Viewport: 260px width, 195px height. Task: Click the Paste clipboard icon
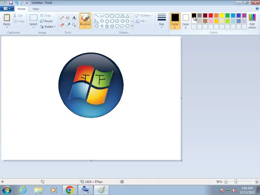point(7,18)
